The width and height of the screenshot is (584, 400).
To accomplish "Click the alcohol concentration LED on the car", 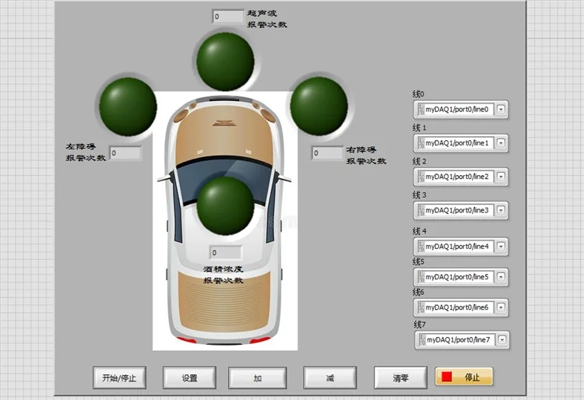I will [225, 205].
